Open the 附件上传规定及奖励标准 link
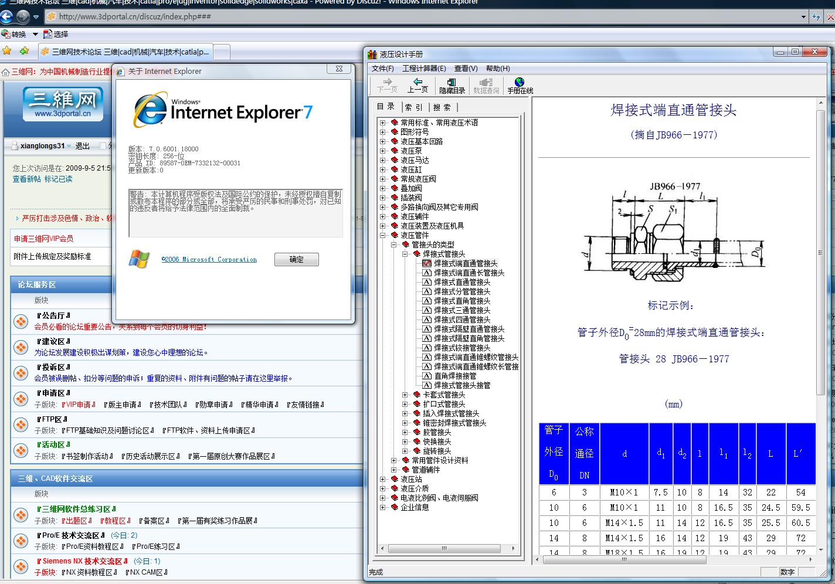This screenshot has height=584, width=835. point(52,256)
